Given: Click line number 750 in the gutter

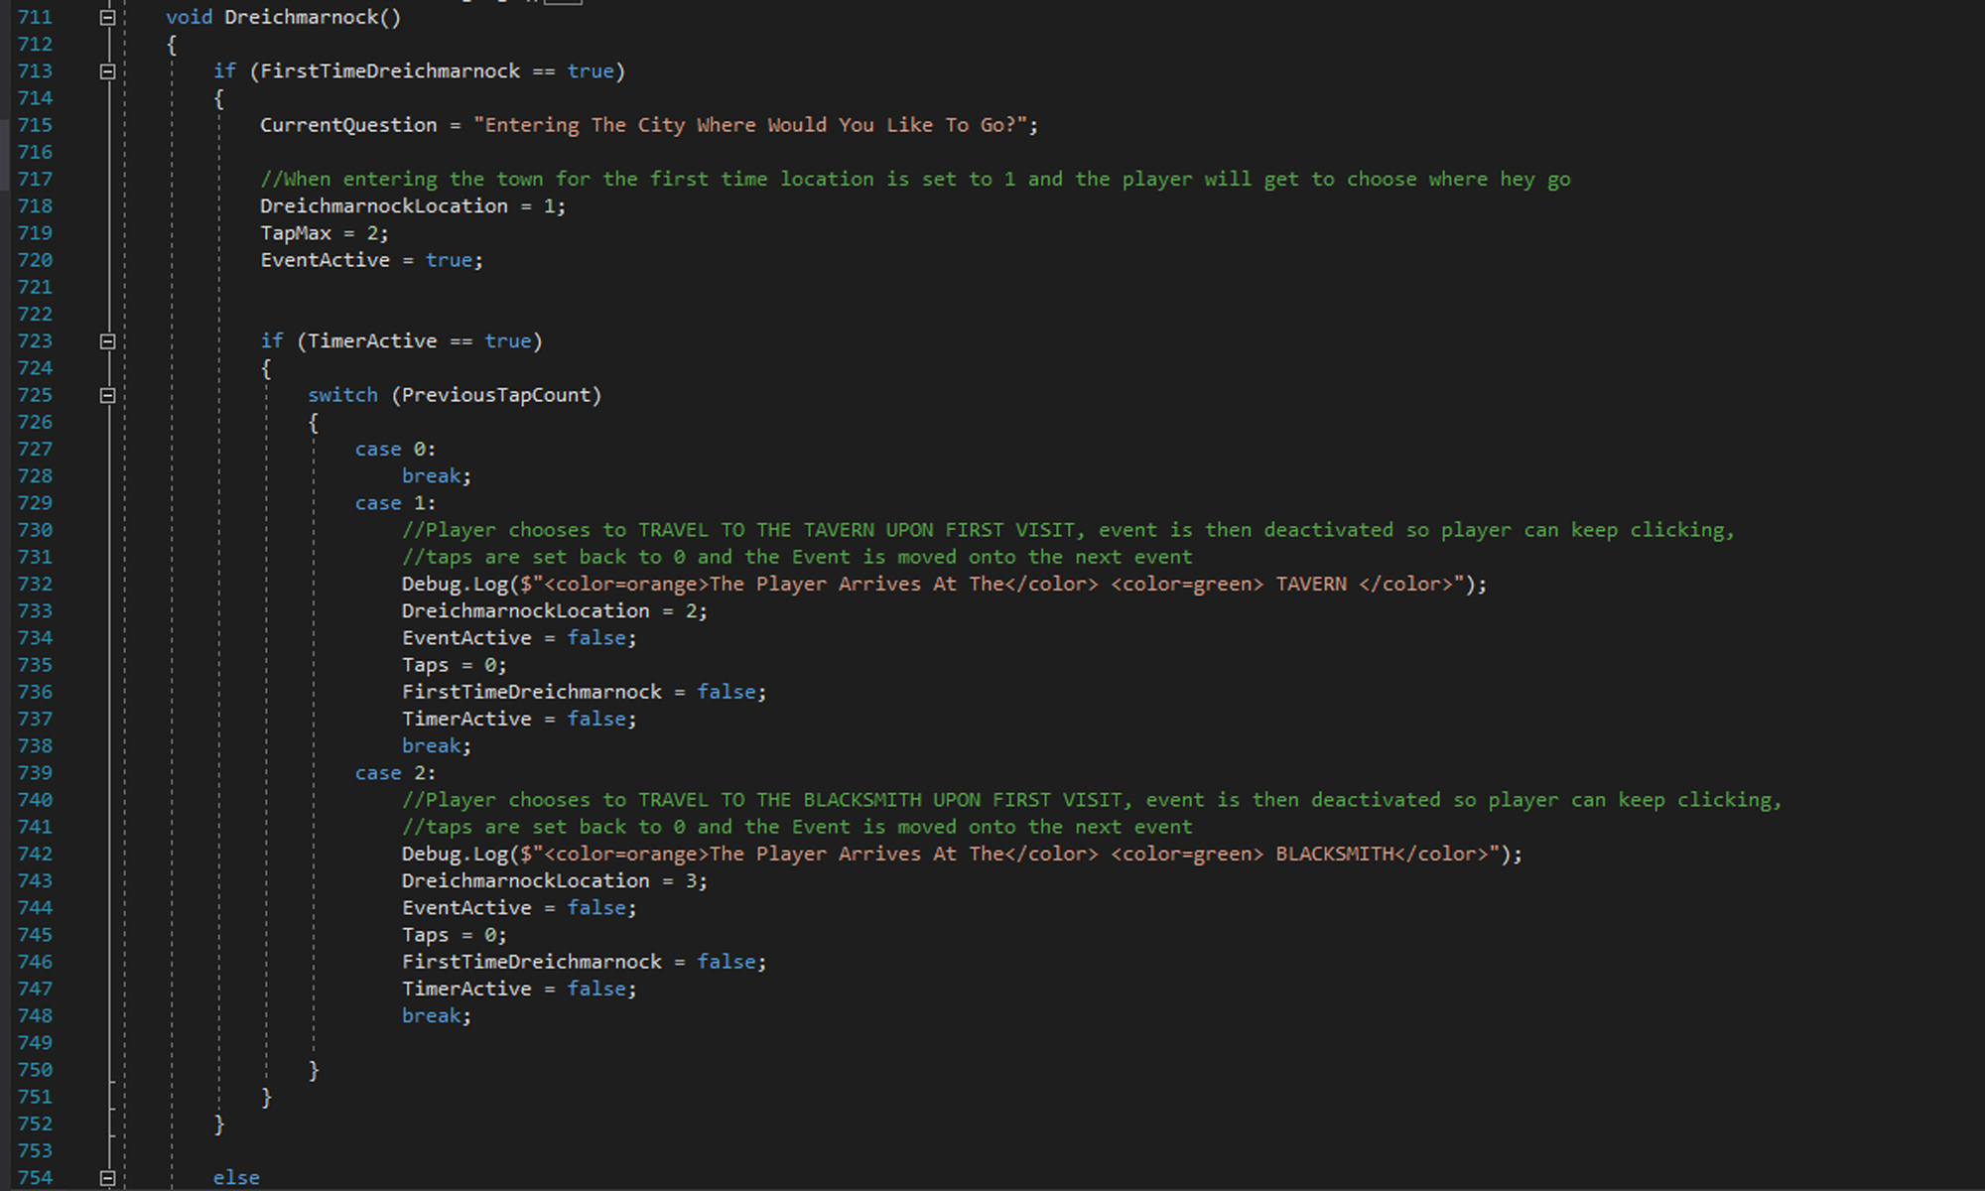Looking at the screenshot, I should [35, 1070].
